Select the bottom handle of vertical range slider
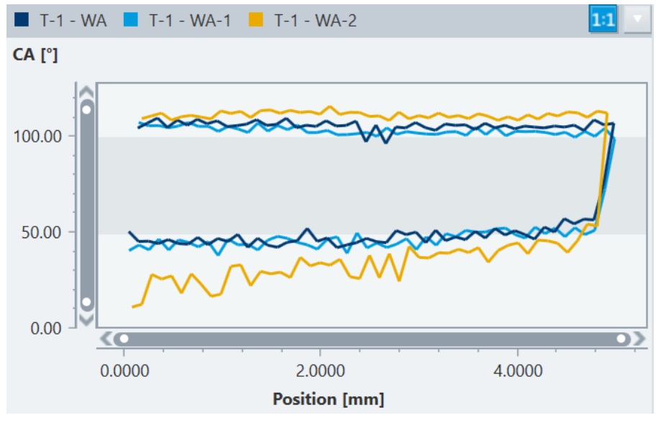Viewport: 661px width, 428px height. click(x=87, y=302)
